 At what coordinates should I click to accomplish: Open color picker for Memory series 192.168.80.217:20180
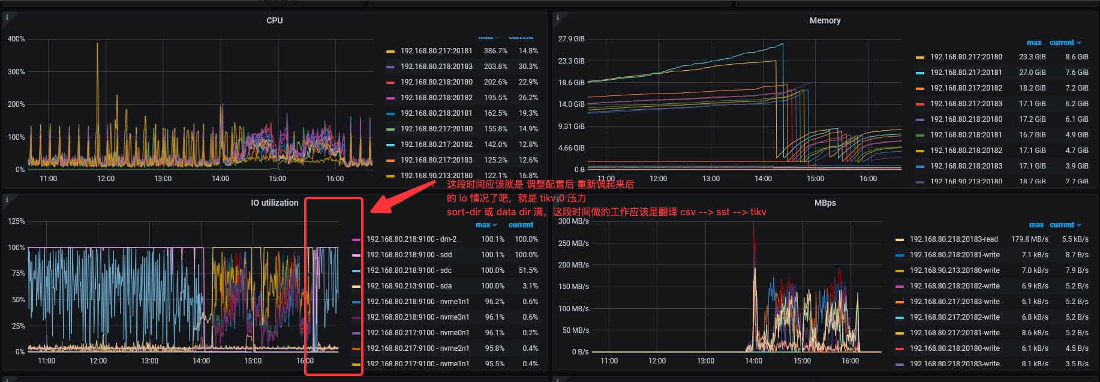pyautogui.click(x=919, y=57)
